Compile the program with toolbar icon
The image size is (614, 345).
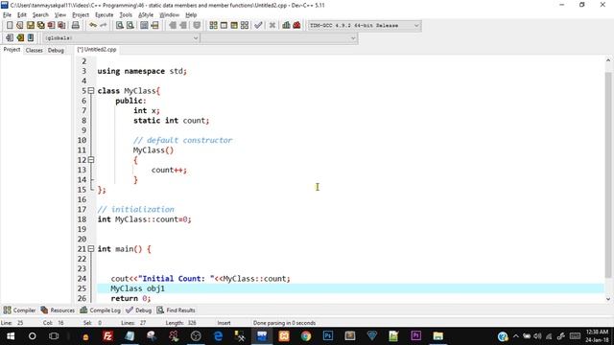tap(213, 26)
